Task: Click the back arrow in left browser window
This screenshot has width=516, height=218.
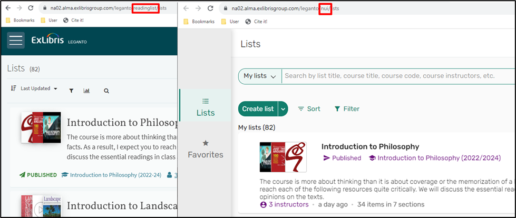Action: (x=8, y=8)
